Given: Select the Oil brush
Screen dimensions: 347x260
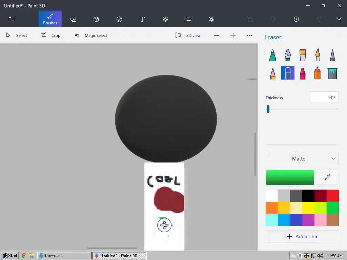Looking at the screenshot, I should (x=303, y=55).
